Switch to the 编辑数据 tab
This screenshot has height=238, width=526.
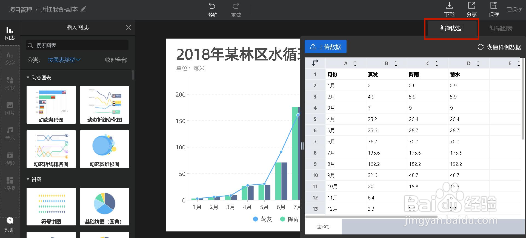[x=452, y=28]
